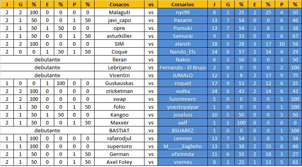Select the nyc99 cell

click(182, 13)
